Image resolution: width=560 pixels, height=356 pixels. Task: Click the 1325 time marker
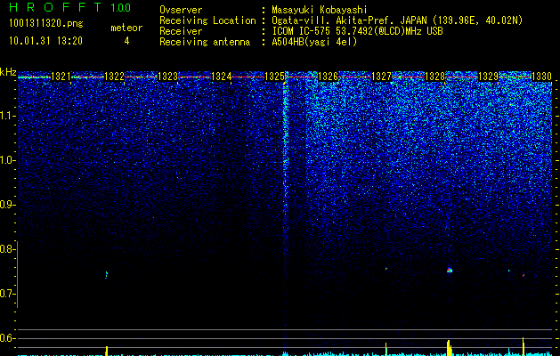click(274, 77)
